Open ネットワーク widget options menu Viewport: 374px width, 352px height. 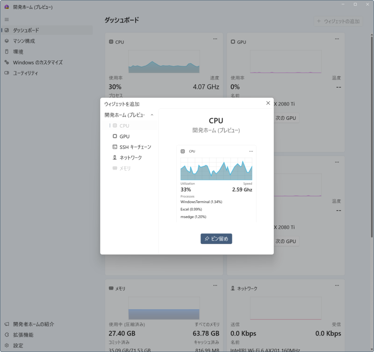337,285
